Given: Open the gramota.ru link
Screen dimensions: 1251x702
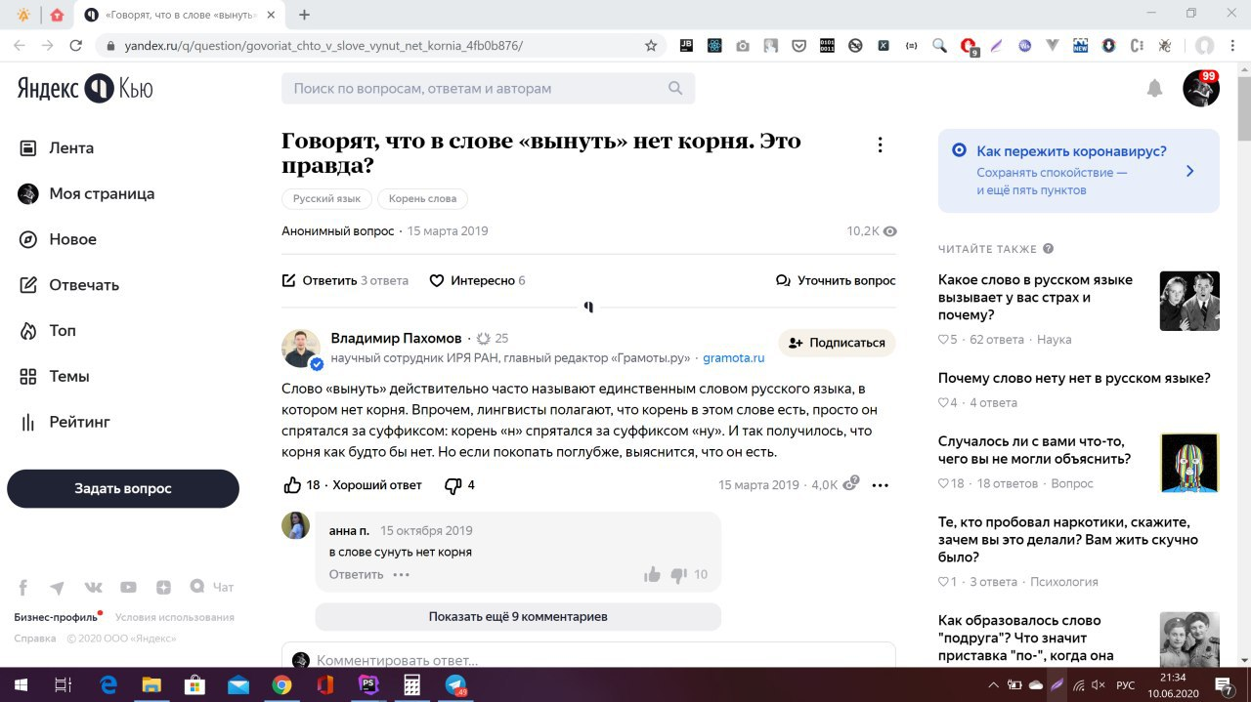Looking at the screenshot, I should click(x=733, y=358).
